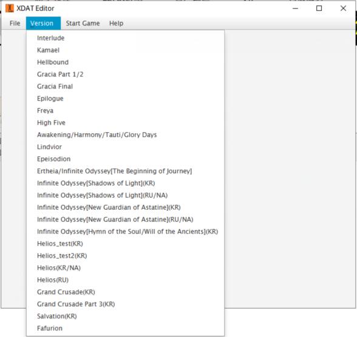Viewport: 357px width, 337px height.
Task: Pick the Gracia Part 1/2 version
Action: (125, 75)
